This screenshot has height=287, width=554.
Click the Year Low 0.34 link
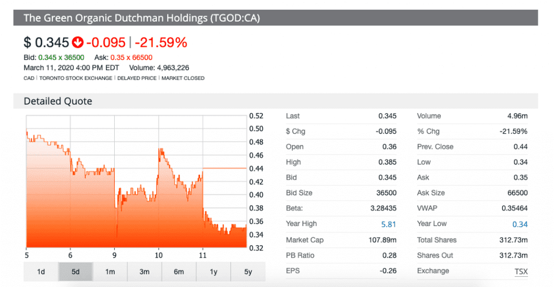pos(520,224)
